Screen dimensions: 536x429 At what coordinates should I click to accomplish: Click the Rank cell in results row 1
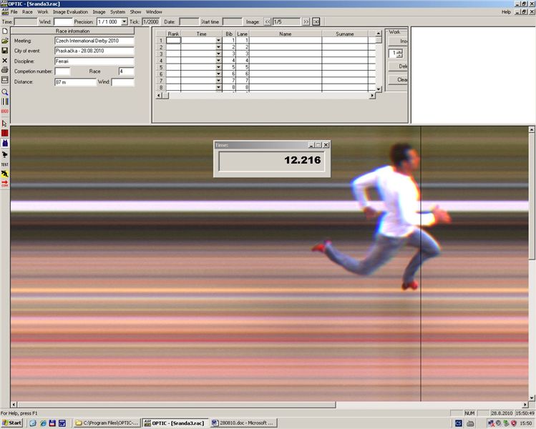pyautogui.click(x=173, y=40)
